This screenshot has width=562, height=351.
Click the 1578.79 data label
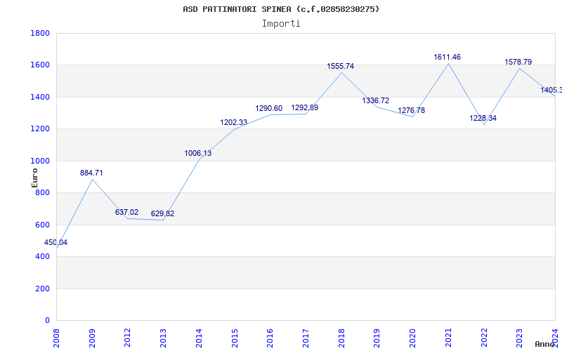coord(518,62)
